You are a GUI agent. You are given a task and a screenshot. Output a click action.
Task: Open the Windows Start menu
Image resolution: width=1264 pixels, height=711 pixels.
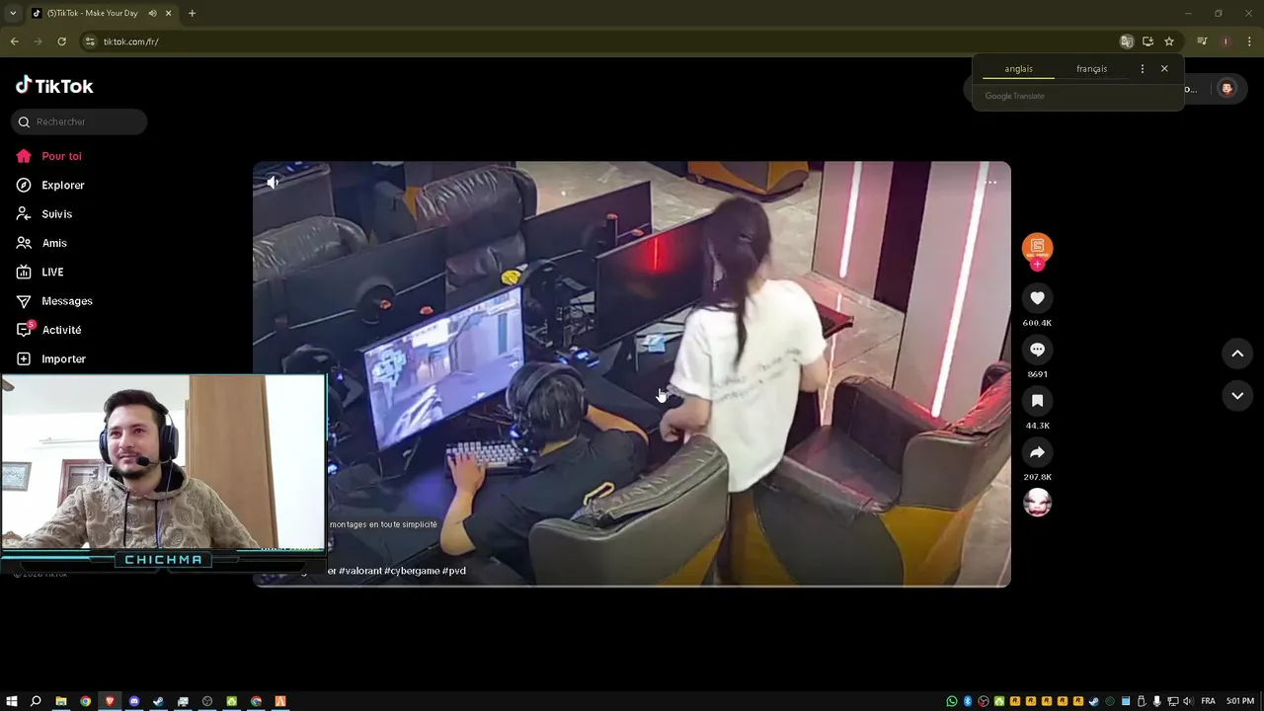12,701
